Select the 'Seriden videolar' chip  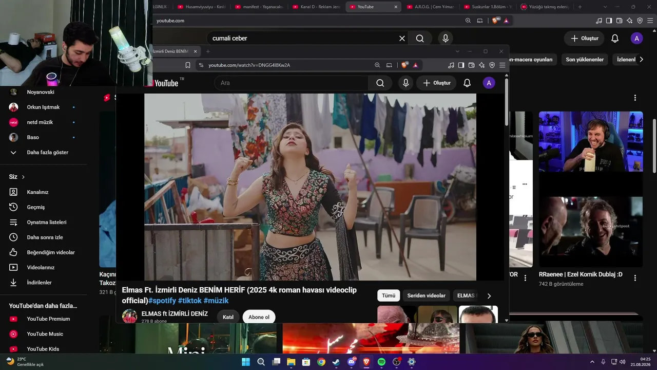pyautogui.click(x=426, y=296)
